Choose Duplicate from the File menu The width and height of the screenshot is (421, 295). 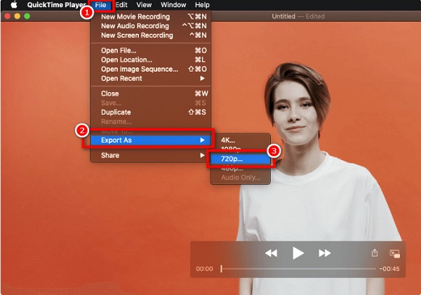pyautogui.click(x=151, y=112)
